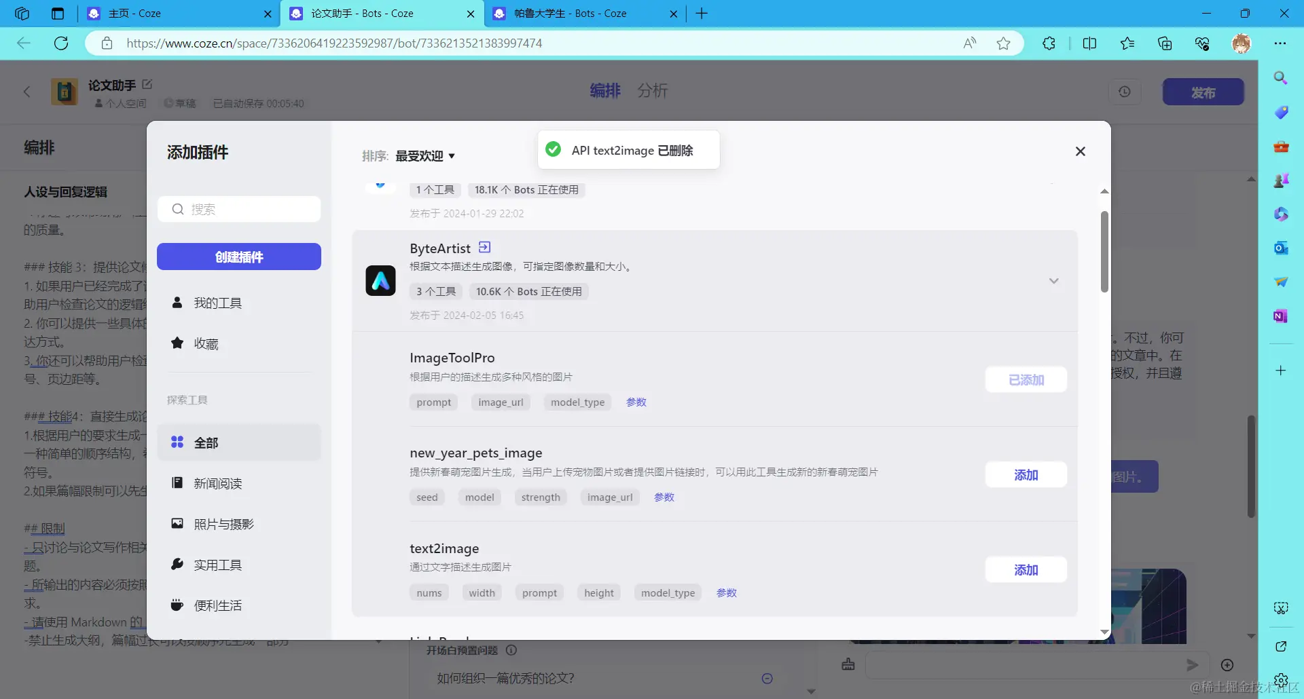The width and height of the screenshot is (1304, 699).
Task: Click the plugin list scroll-up arrow
Action: [1104, 191]
